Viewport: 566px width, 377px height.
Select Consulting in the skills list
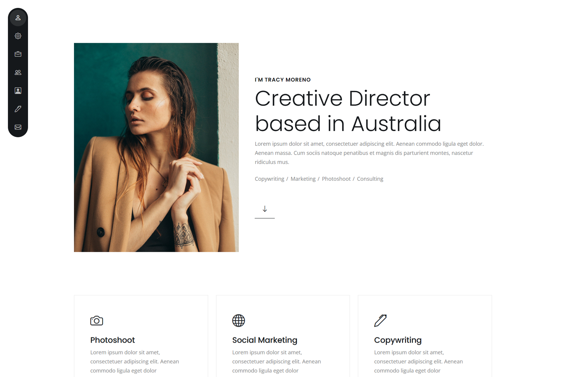point(370,179)
